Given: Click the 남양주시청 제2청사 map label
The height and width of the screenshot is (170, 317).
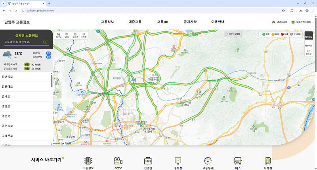Looking at the screenshot, I should (x=149, y=130).
